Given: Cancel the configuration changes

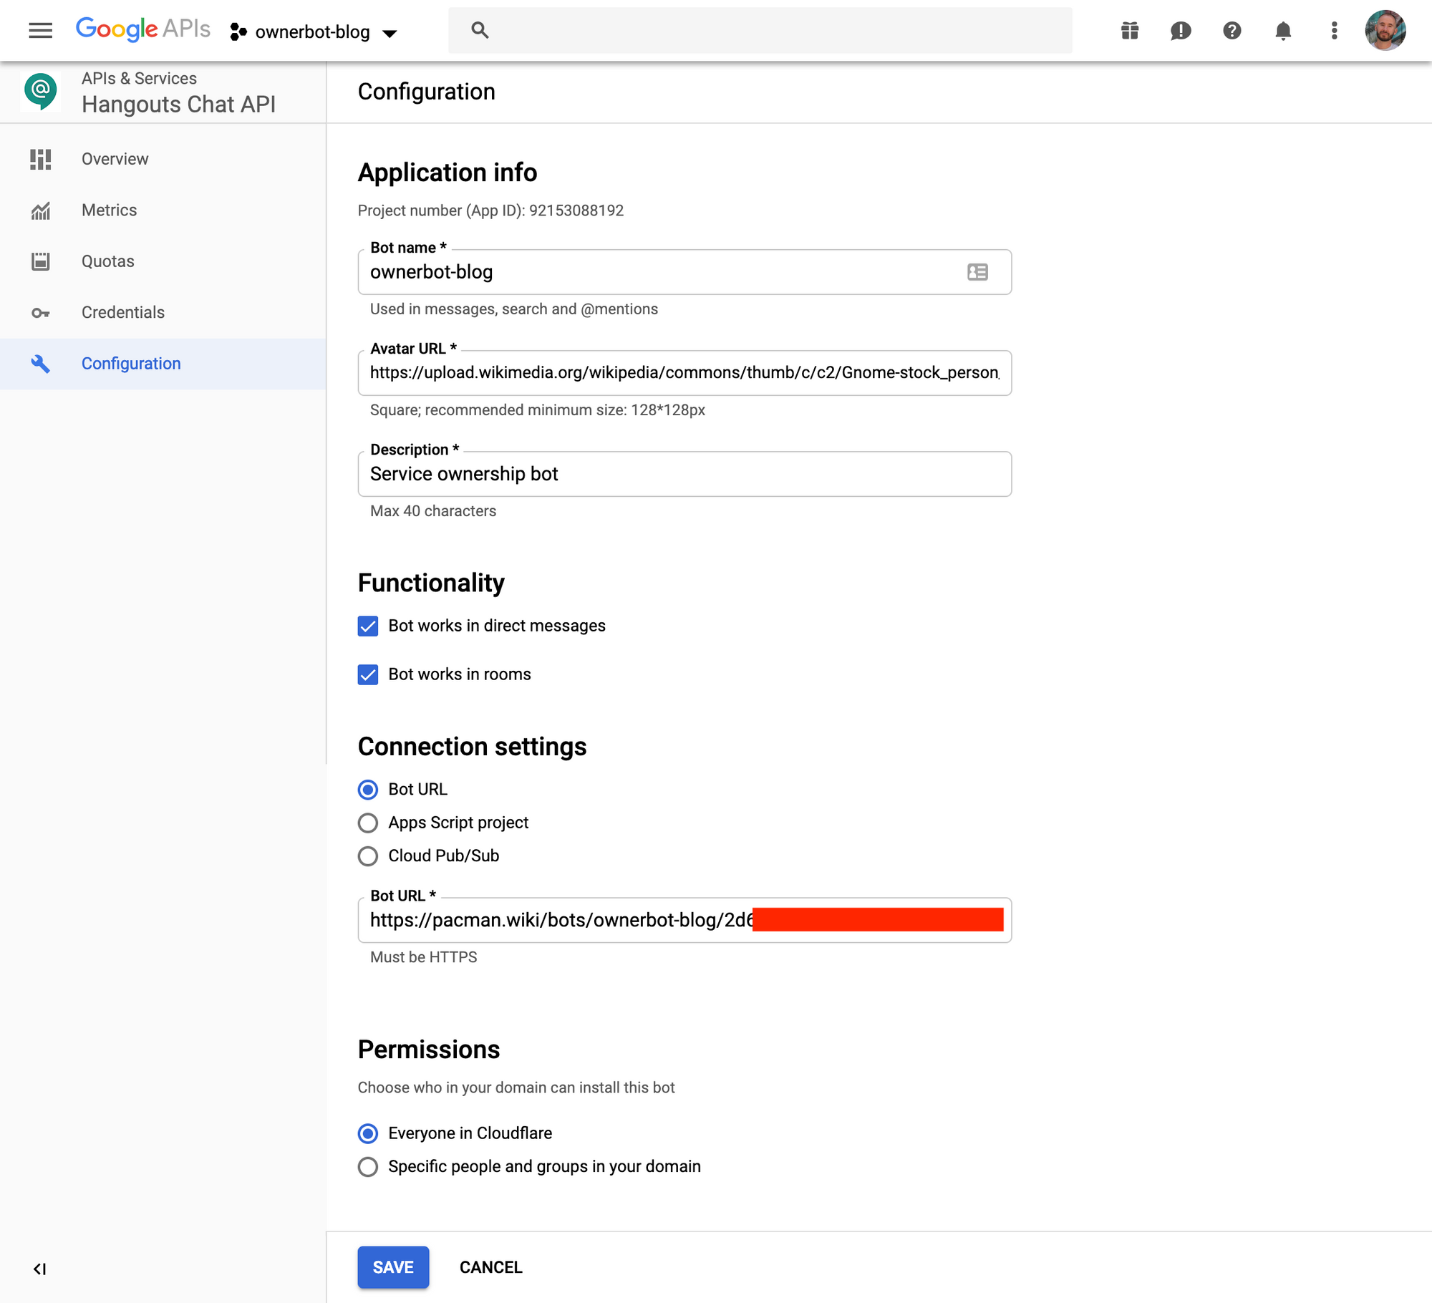Looking at the screenshot, I should tap(490, 1267).
